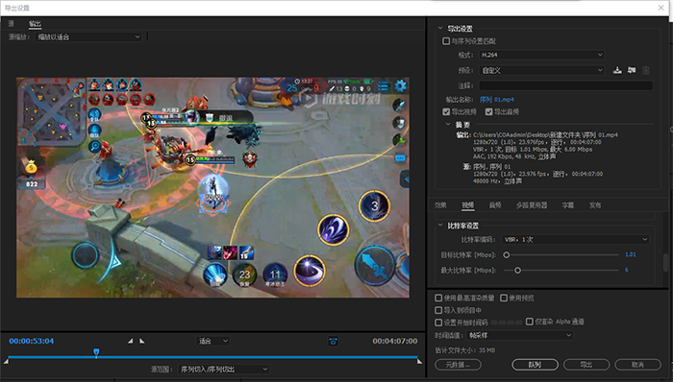The image size is (673, 382).
Task: Click the set out point triangle icon
Action: pyautogui.click(x=142, y=341)
